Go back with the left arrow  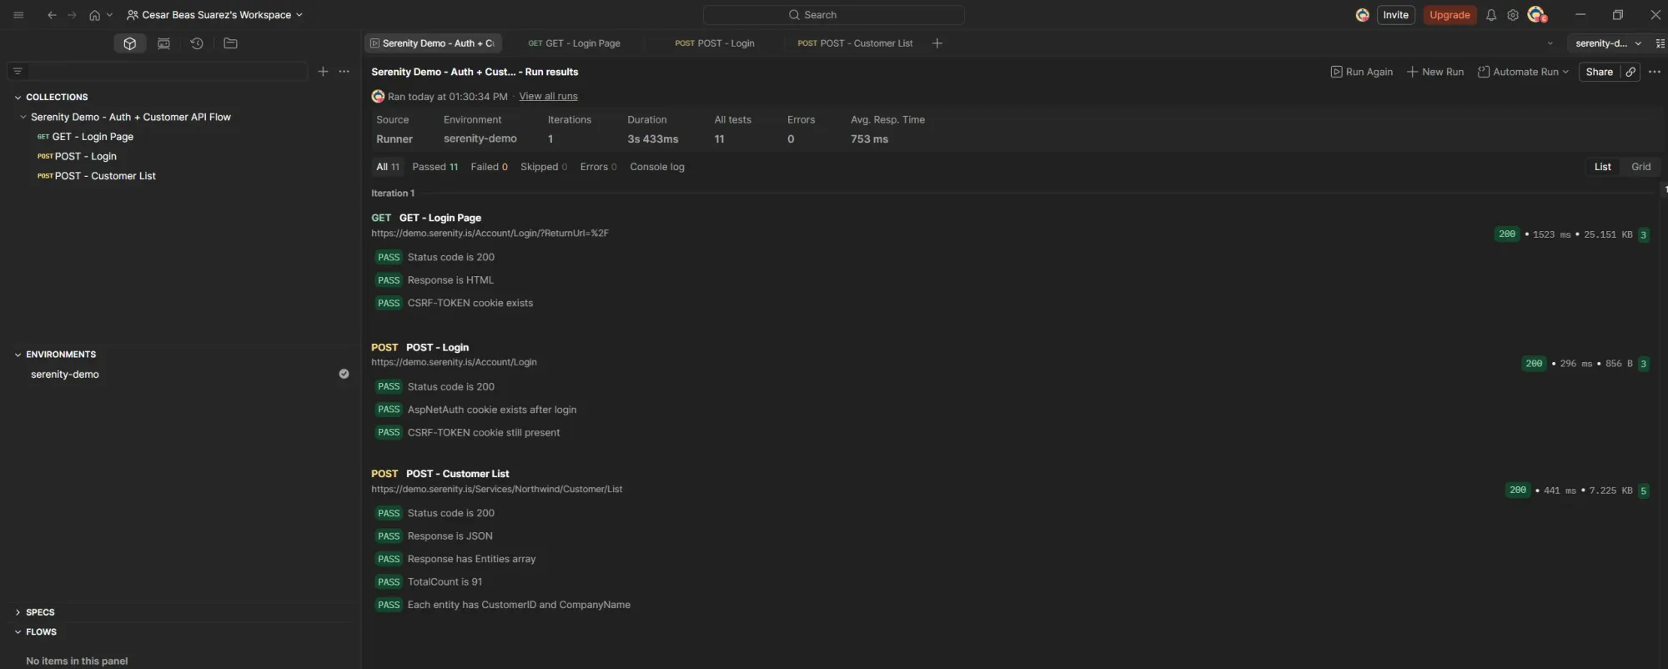[x=52, y=15]
